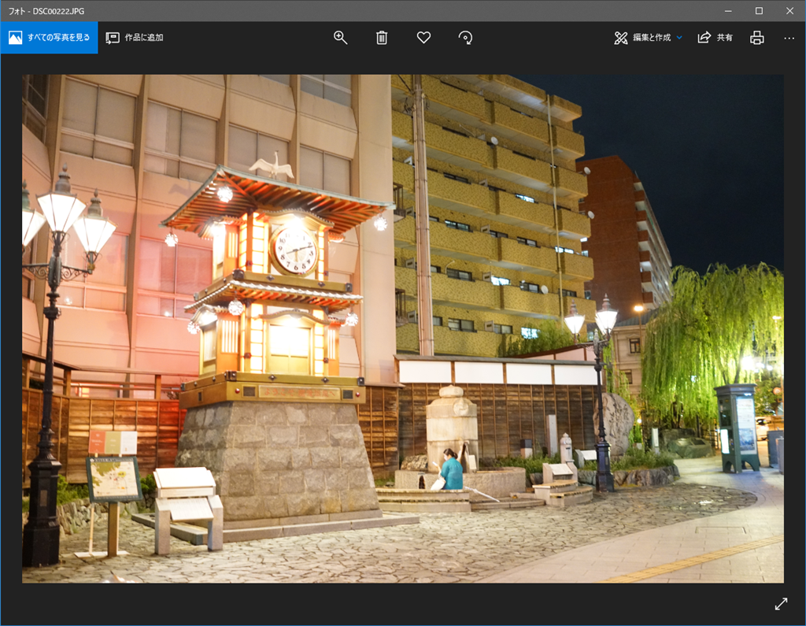Enter fullscreen with the diagonal arrows icon

click(x=781, y=603)
